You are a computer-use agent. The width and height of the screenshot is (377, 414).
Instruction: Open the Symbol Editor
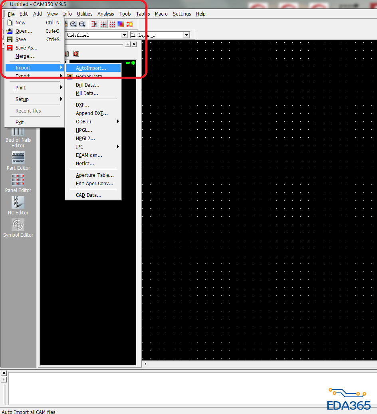point(18,228)
